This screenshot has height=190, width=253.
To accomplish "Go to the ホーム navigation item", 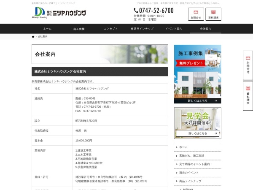I will pos(47,29).
